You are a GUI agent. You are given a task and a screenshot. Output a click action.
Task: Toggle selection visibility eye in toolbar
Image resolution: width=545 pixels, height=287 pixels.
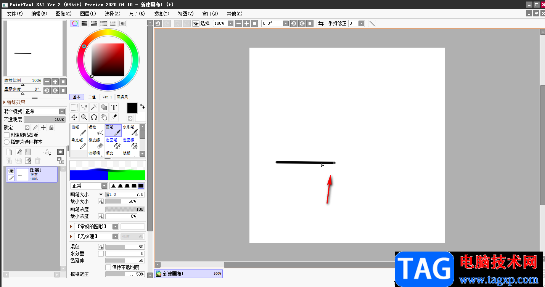[x=196, y=23]
